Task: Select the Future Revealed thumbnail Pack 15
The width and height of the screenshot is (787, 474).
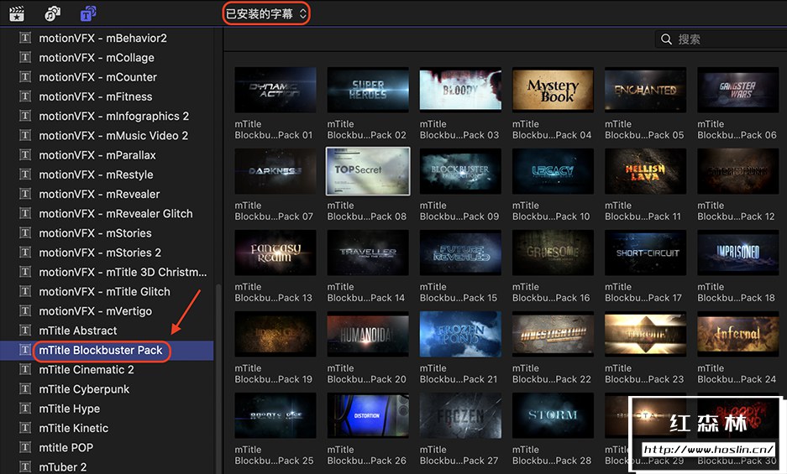Action: point(460,253)
